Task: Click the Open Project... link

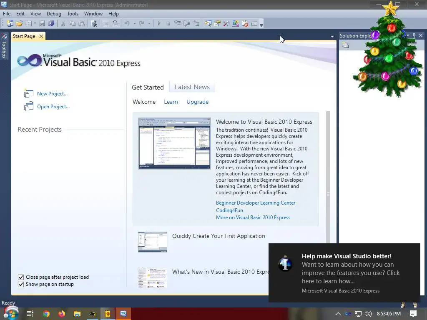Action: (53, 107)
